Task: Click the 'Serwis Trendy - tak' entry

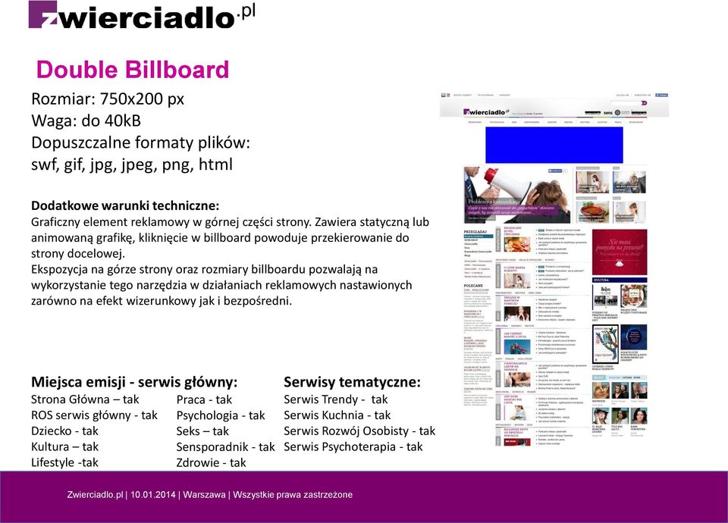Action: pos(336,399)
